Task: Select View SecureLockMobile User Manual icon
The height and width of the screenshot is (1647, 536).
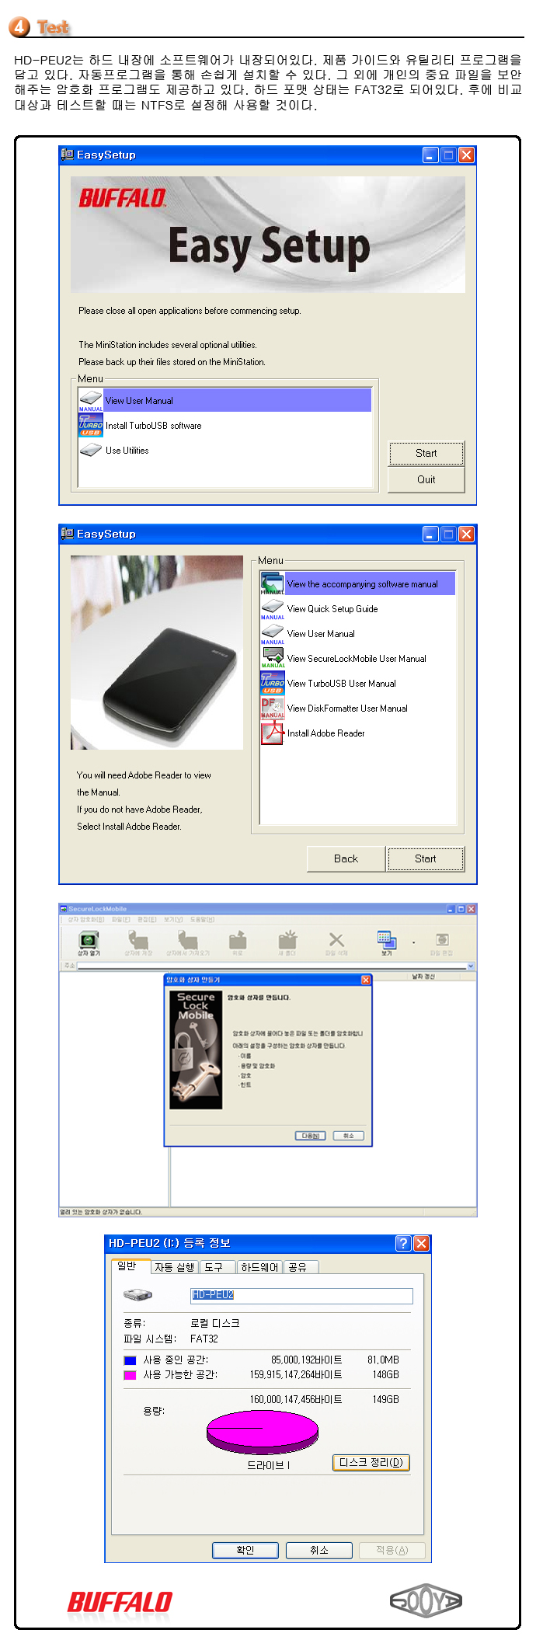Action: 273,658
